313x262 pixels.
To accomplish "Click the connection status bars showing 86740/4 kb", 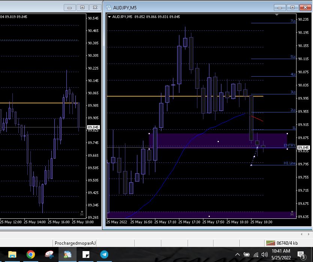I will pos(270,243).
